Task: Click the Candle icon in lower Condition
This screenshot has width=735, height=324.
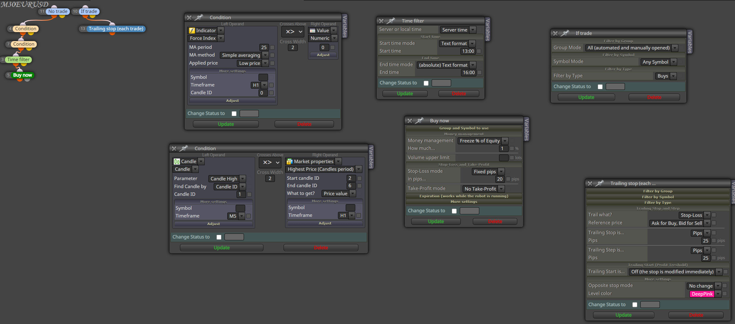Action: pos(177,162)
